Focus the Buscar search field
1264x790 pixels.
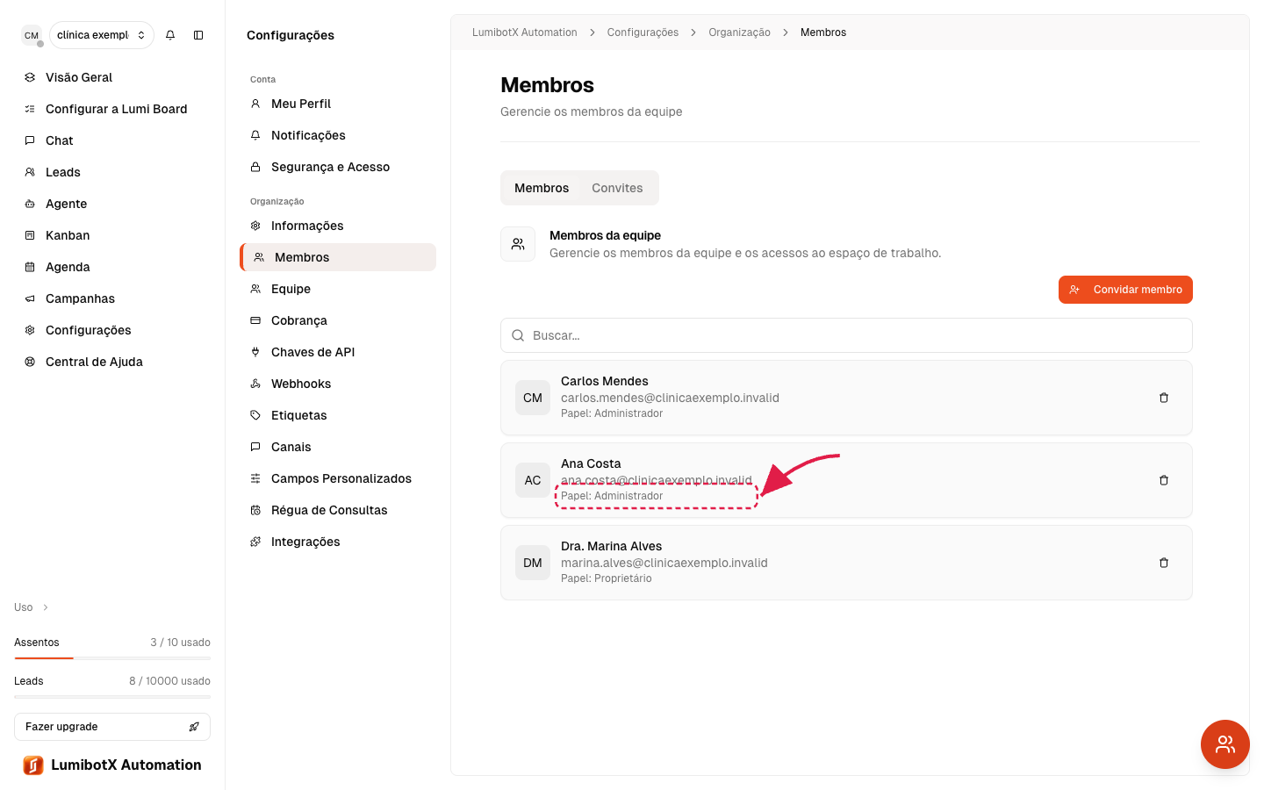(846, 335)
